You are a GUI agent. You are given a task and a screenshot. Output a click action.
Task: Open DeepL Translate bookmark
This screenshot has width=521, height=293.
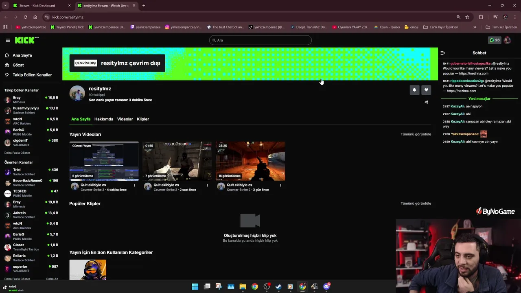pos(309,27)
